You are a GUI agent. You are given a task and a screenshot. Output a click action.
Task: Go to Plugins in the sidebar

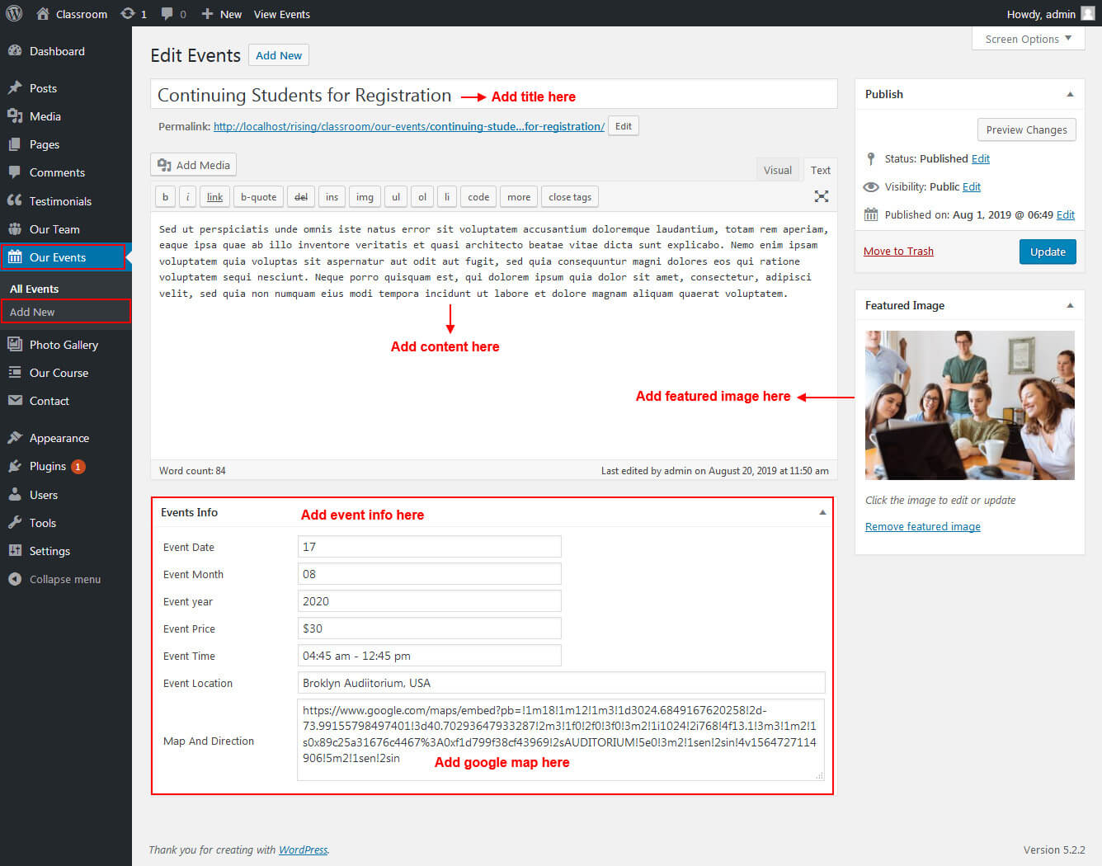tap(48, 466)
